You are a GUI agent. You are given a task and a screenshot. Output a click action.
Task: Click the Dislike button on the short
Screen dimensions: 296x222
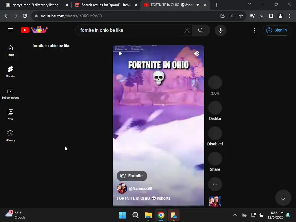(x=215, y=108)
